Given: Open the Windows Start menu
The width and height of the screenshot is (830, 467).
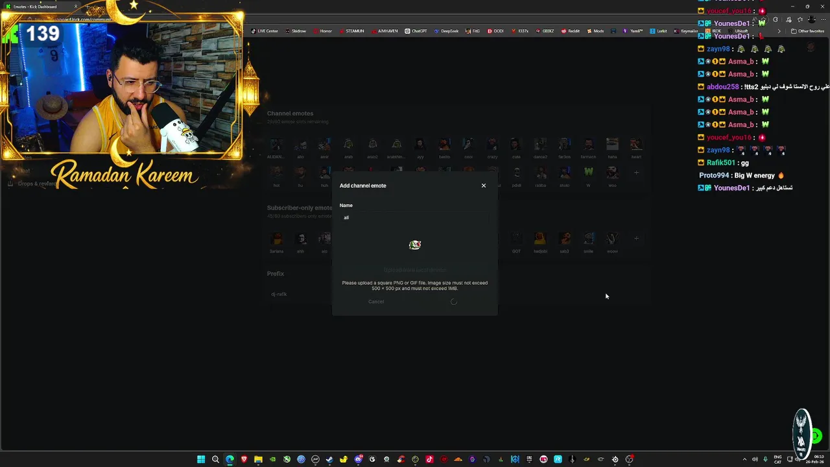Looking at the screenshot, I should click(x=201, y=459).
